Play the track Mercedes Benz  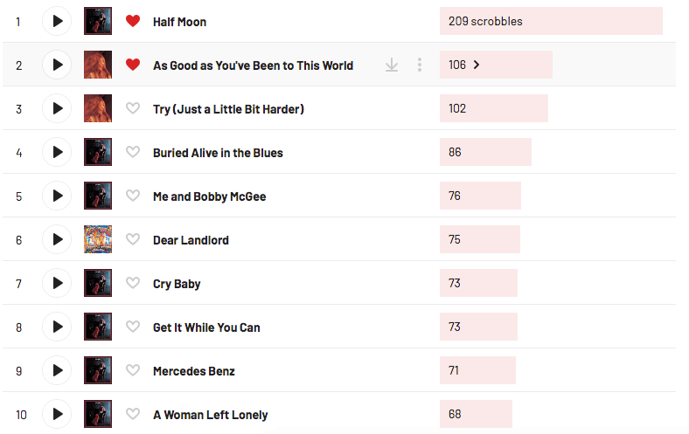(57, 370)
